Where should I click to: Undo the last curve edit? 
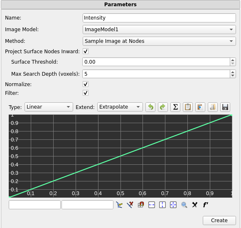tap(150, 107)
